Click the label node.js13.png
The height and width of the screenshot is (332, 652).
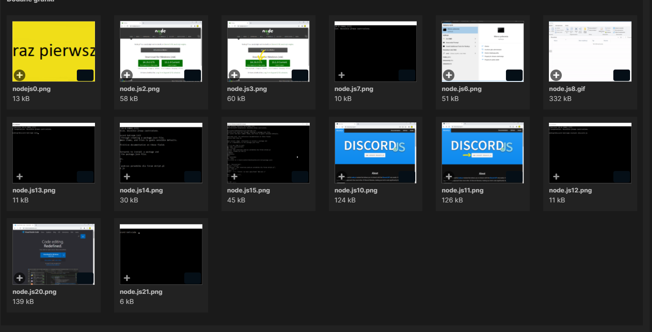pos(34,191)
